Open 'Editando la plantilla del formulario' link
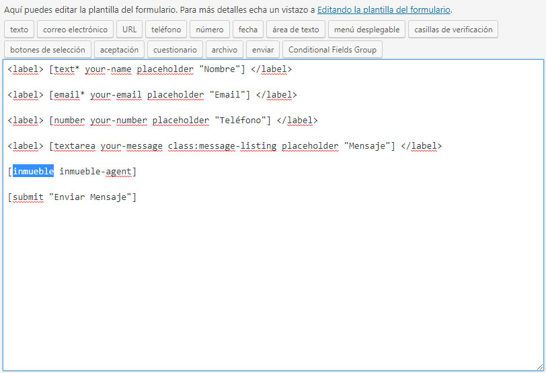This screenshot has height=373, width=546. pos(383,10)
